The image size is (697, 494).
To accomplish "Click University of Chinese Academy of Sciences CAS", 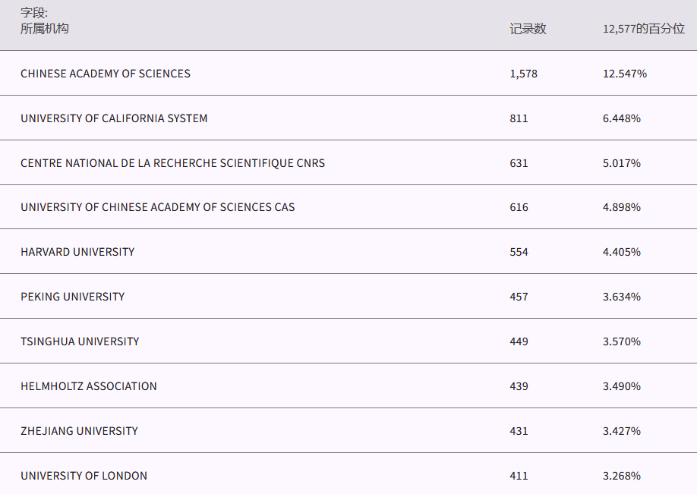I will click(x=157, y=207).
